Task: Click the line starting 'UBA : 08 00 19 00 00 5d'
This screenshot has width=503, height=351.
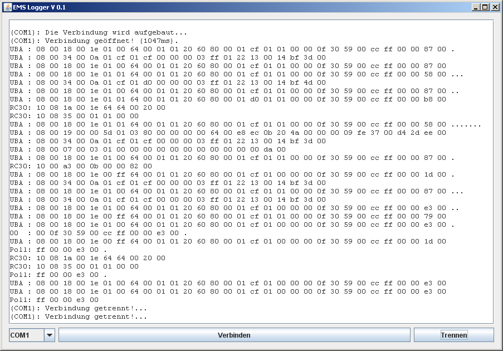Action: pos(228,133)
